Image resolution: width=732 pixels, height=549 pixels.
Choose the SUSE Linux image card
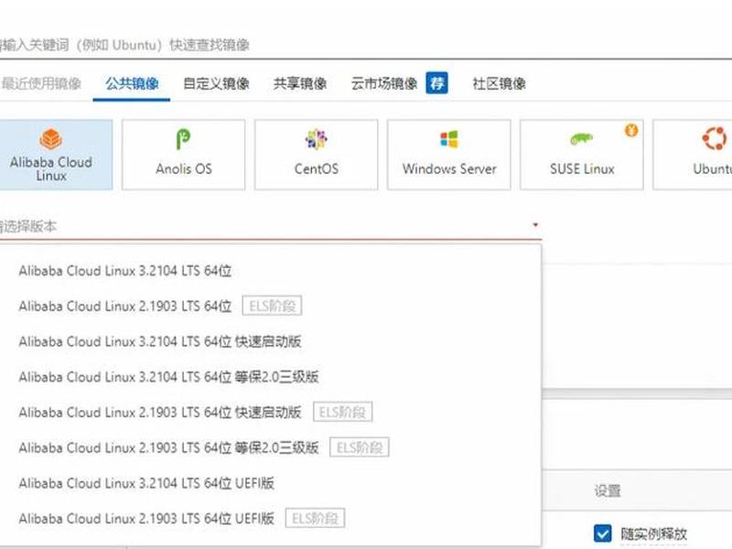(x=582, y=155)
